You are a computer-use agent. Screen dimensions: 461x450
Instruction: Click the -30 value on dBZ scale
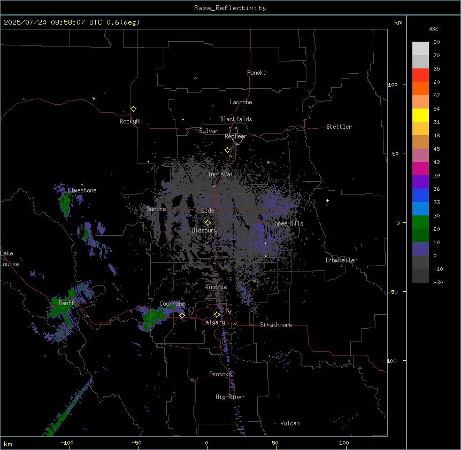point(438,282)
